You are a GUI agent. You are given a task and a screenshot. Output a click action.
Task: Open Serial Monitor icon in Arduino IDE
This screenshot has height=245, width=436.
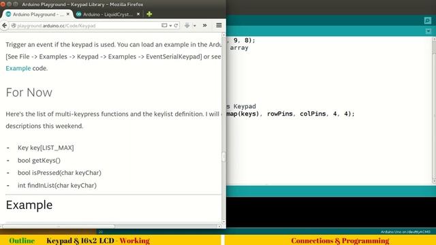[x=428, y=20]
